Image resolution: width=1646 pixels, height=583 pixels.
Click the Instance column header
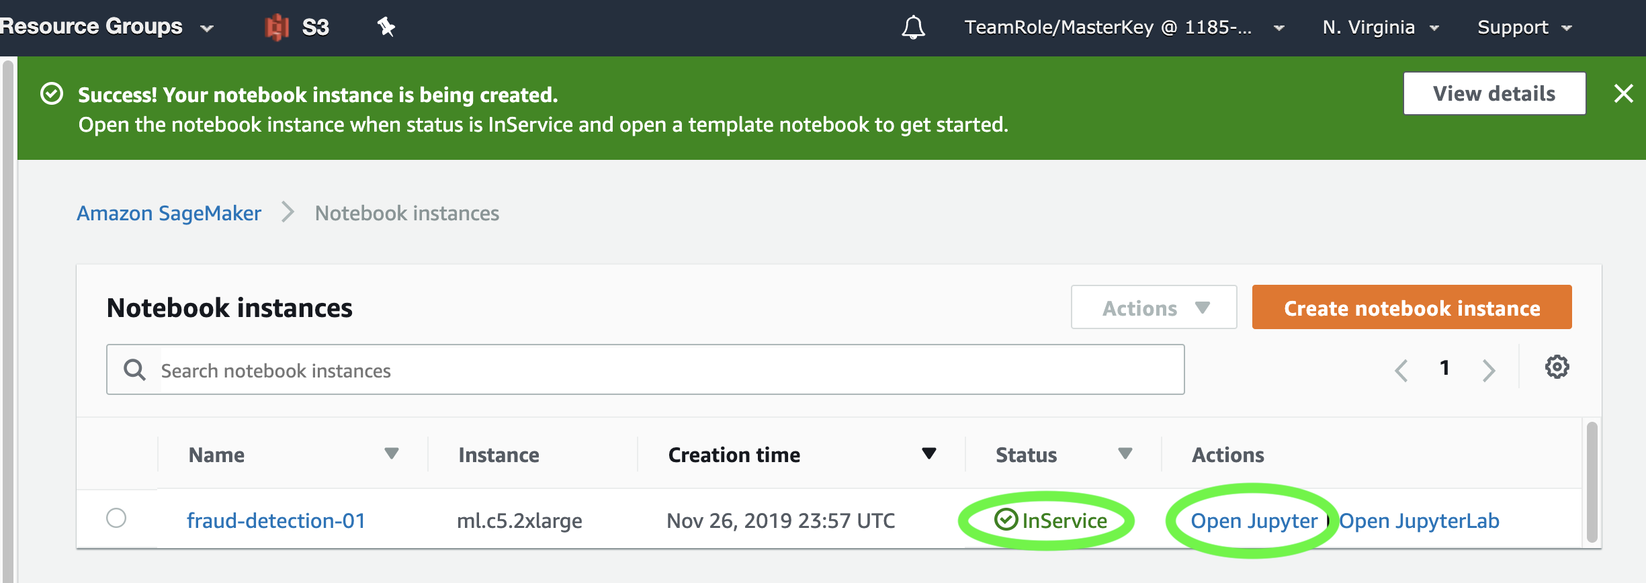coord(499,455)
